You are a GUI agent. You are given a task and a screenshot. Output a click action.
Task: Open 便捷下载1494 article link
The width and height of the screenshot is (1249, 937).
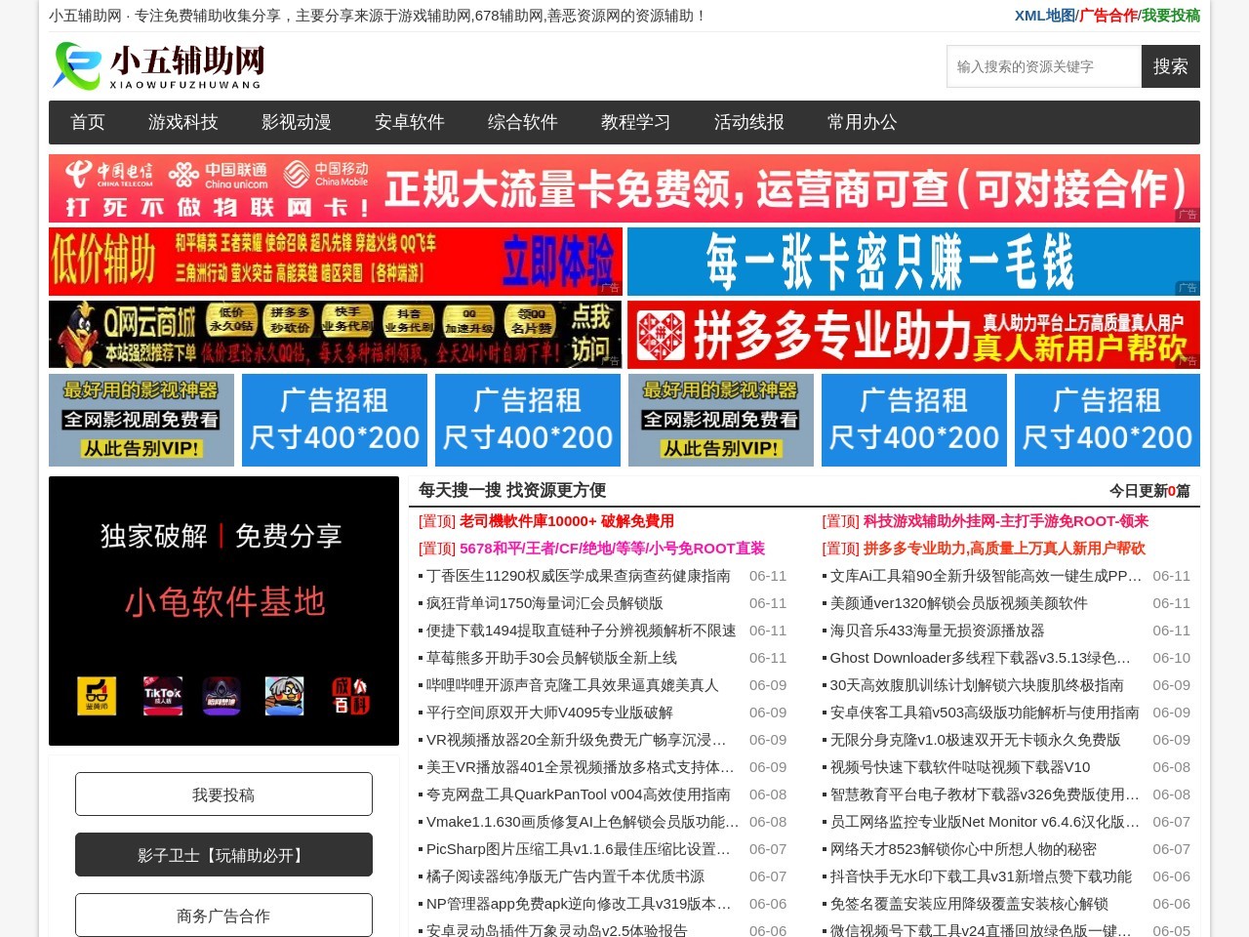tap(582, 631)
